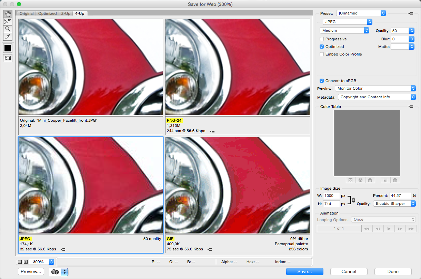Toggle the constrain proportions link icon
421x279 pixels.
click(x=353, y=200)
